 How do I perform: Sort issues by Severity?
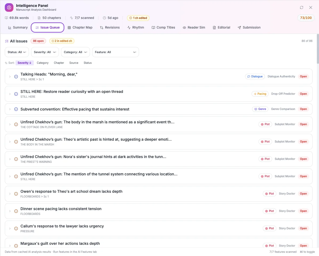pos(24,63)
